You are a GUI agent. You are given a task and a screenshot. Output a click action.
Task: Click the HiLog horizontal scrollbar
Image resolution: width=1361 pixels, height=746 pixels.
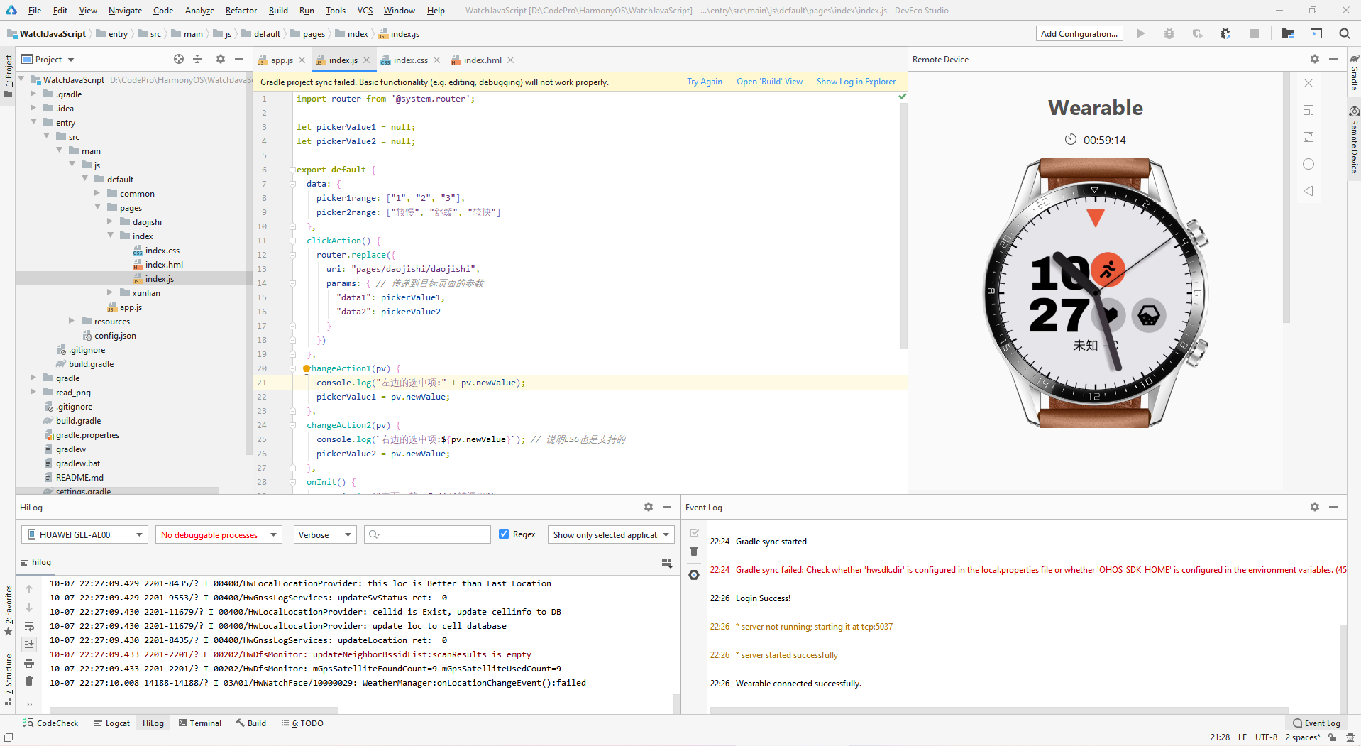[x=194, y=710]
